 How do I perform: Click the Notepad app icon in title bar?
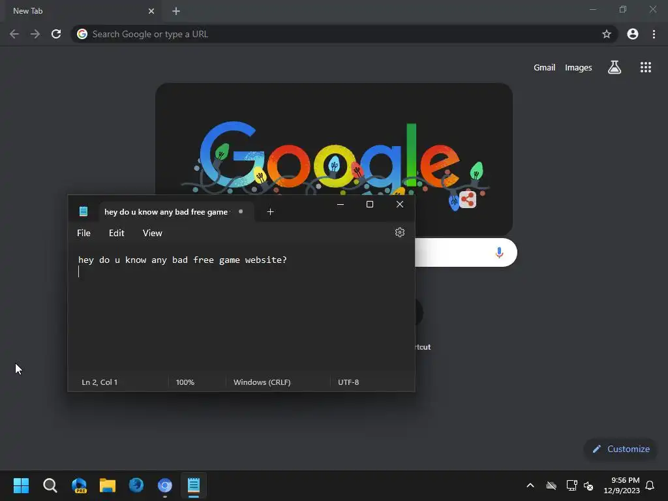pyautogui.click(x=83, y=211)
